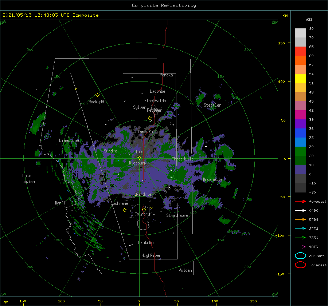This screenshot has height=306, width=328.
Task: Click the cyan current ellipse icon
Action: (x=300, y=256)
